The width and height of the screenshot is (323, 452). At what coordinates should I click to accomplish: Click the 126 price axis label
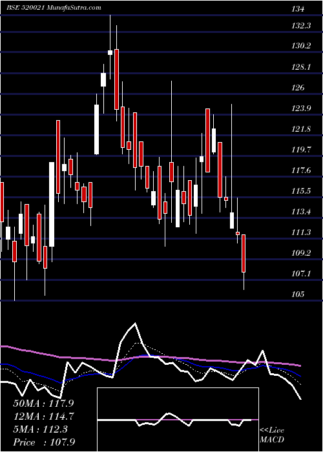click(298, 88)
